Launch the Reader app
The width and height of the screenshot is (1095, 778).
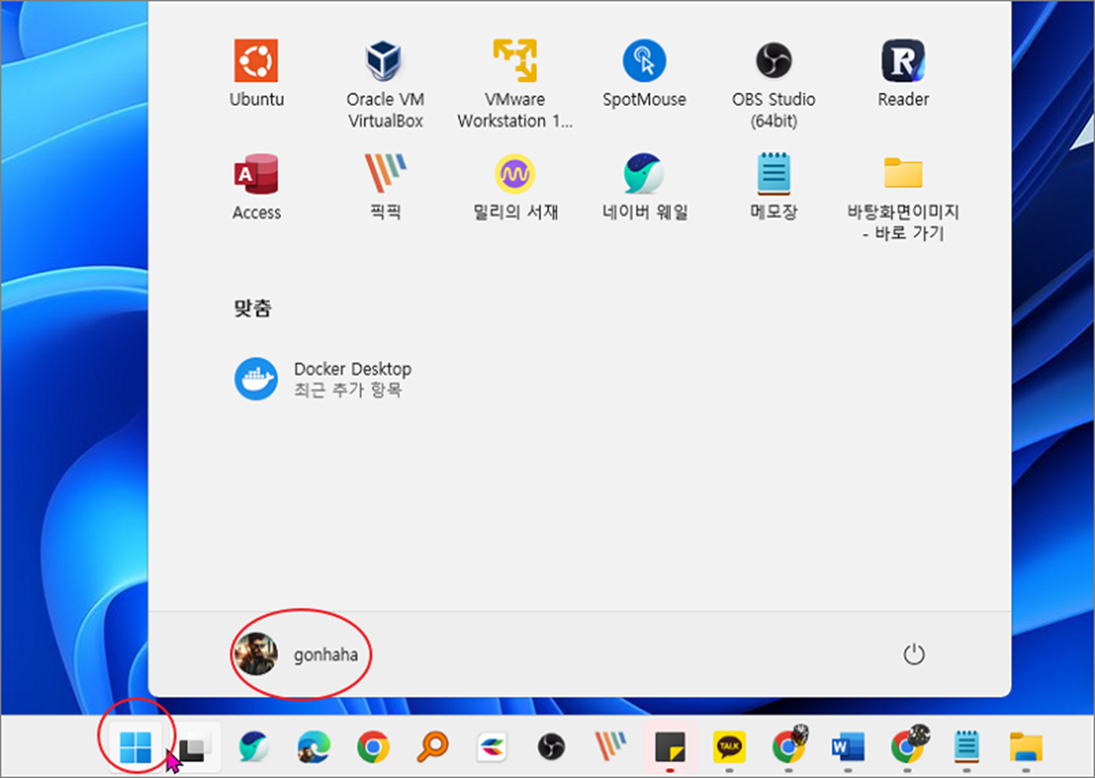point(903,74)
